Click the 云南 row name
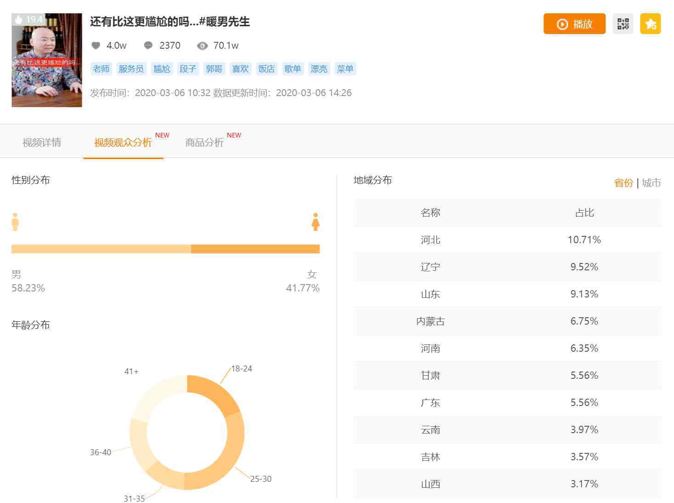674x503 pixels. [x=430, y=430]
